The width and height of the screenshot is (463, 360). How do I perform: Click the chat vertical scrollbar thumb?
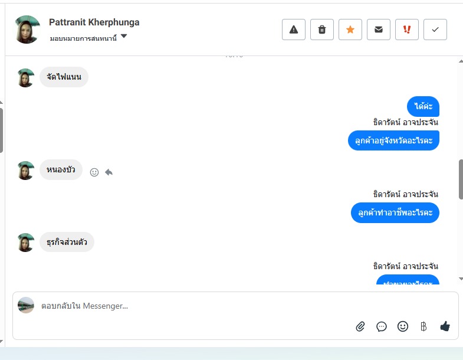[x=461, y=179]
